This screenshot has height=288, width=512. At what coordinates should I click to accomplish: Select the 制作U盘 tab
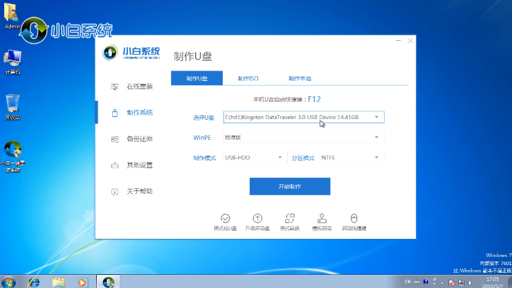(196, 78)
